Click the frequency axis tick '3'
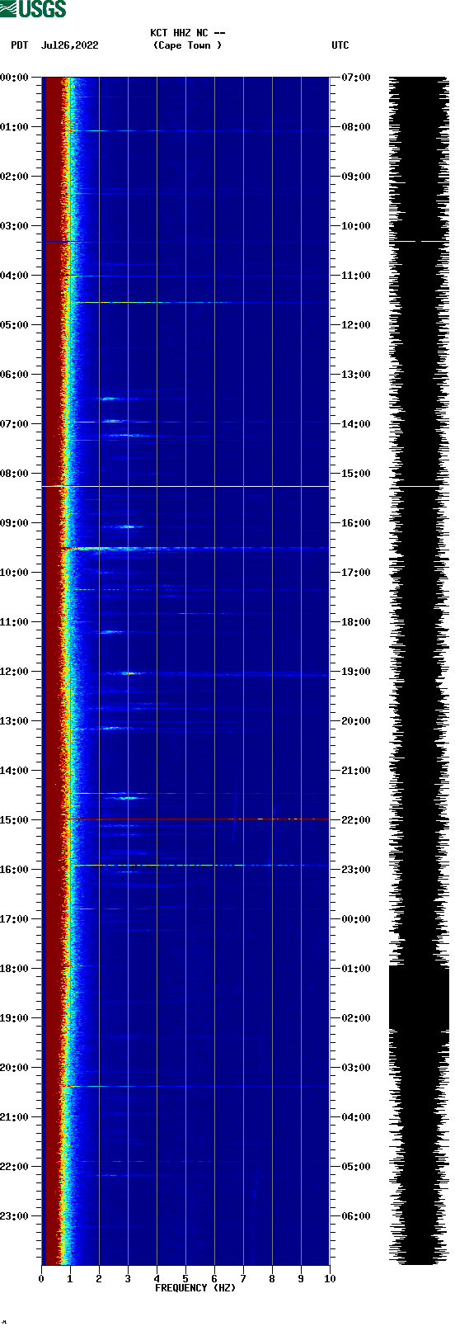This screenshot has height=1331, width=455. pos(128,1279)
